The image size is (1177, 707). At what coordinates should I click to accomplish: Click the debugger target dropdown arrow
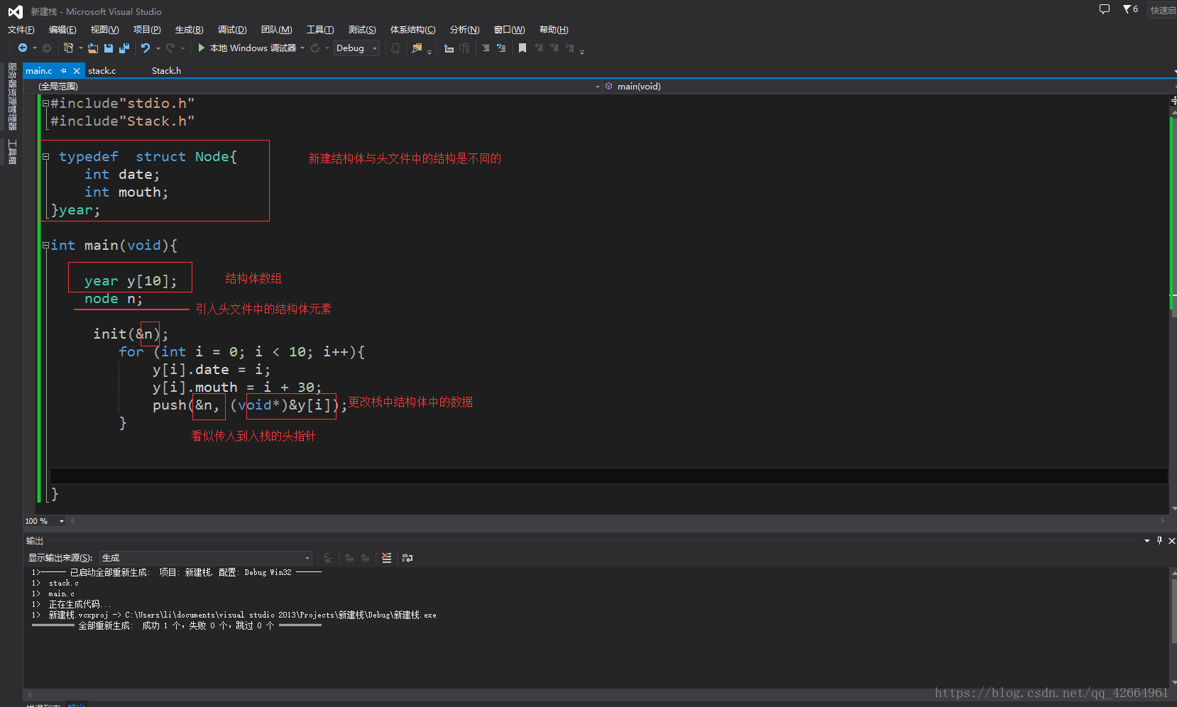[x=302, y=48]
